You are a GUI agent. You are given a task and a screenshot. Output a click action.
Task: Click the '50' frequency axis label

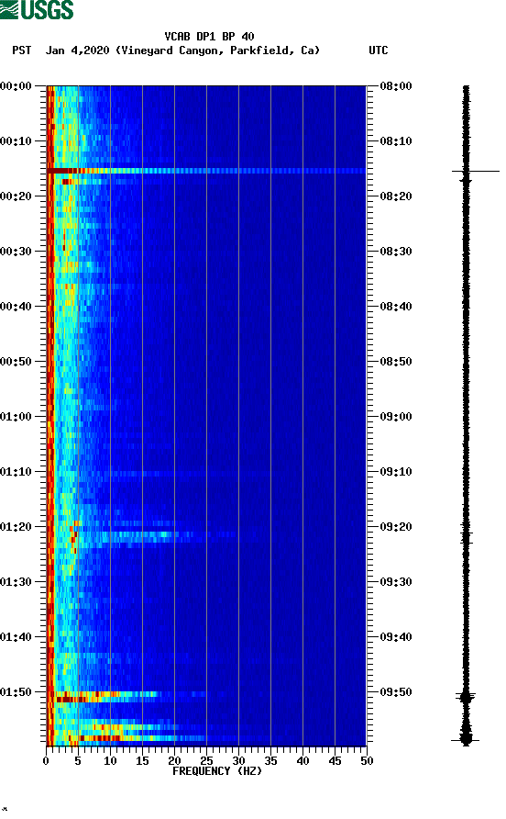click(x=368, y=761)
